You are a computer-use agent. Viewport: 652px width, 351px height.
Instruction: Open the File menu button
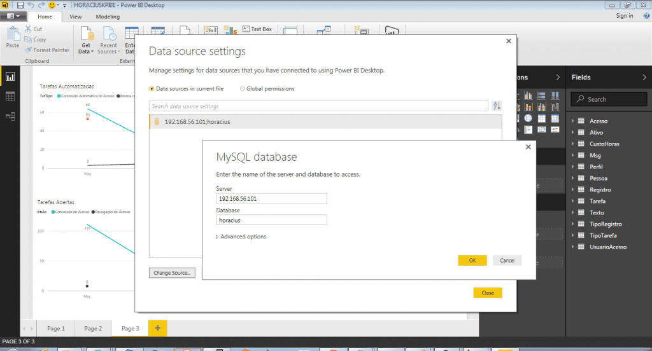click(13, 16)
